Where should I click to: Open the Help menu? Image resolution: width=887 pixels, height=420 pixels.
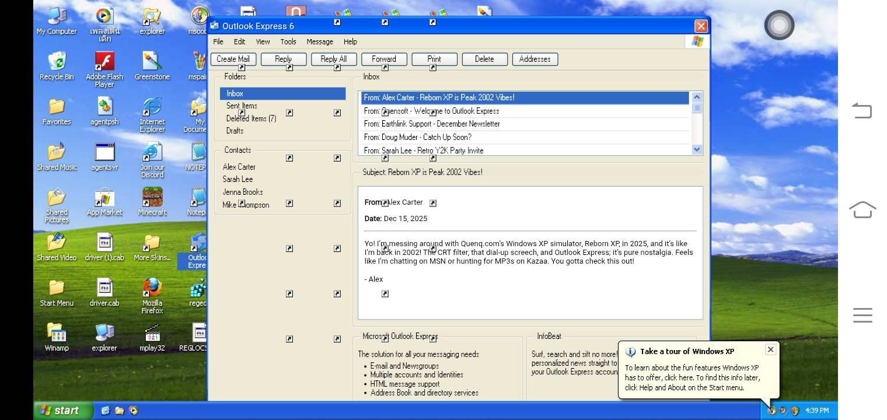click(x=350, y=42)
